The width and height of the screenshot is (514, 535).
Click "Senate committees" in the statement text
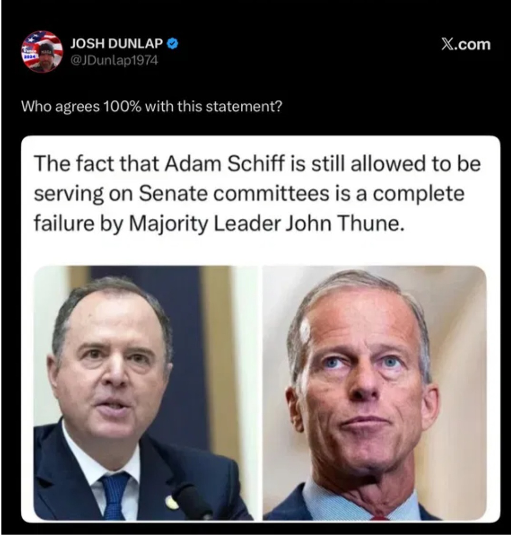[x=235, y=194]
